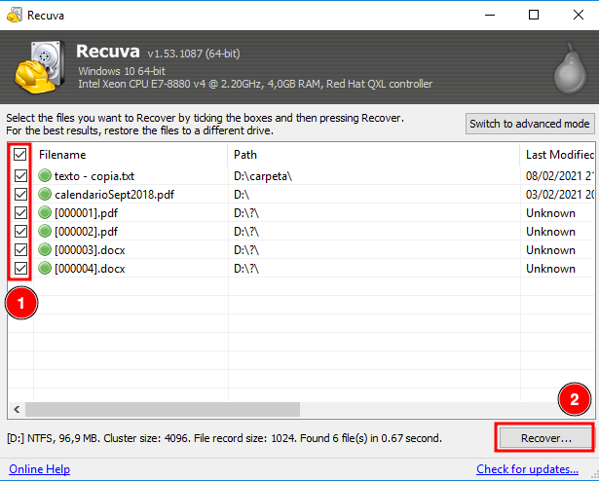
Task: Click the horizontal scrollbar left arrow
Action: 15,409
